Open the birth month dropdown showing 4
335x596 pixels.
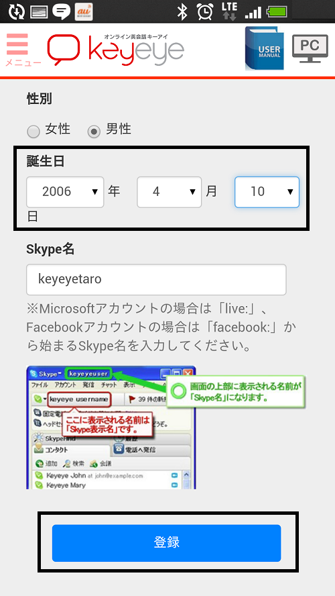click(170, 192)
